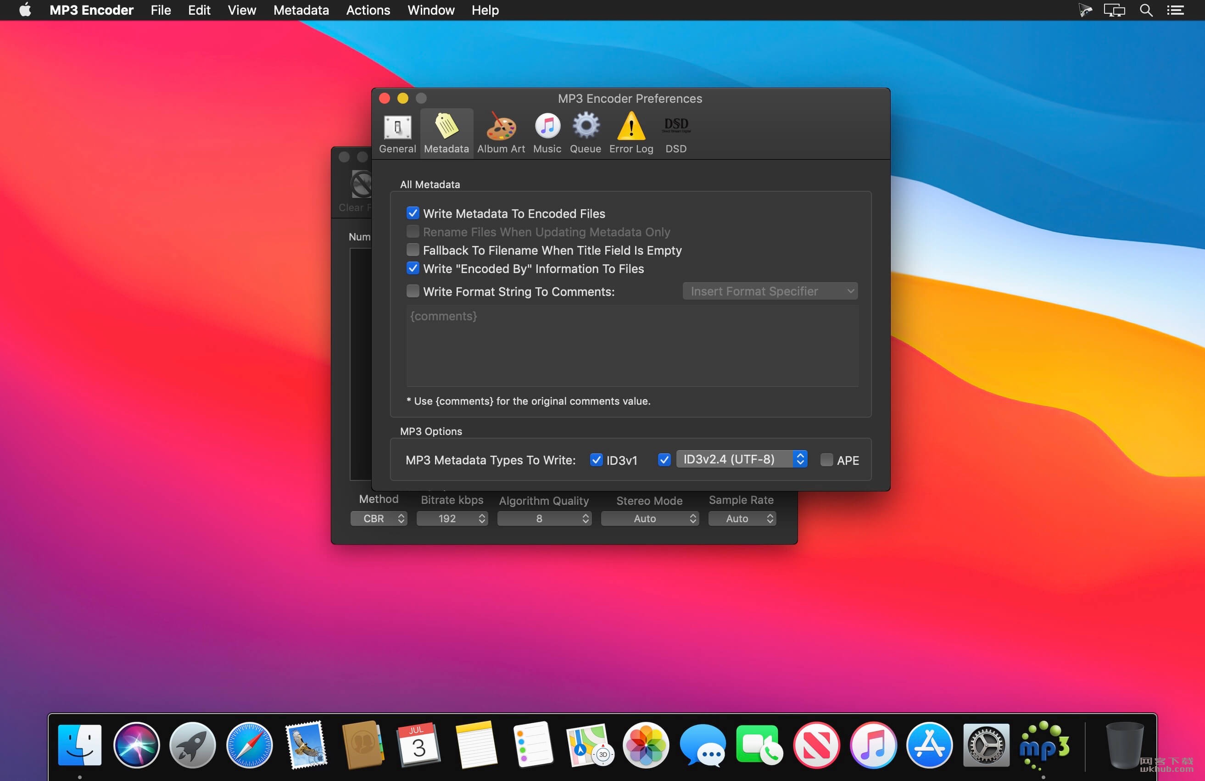The image size is (1205, 781).
Task: Open Spotlight search in menu bar
Action: [x=1146, y=10]
